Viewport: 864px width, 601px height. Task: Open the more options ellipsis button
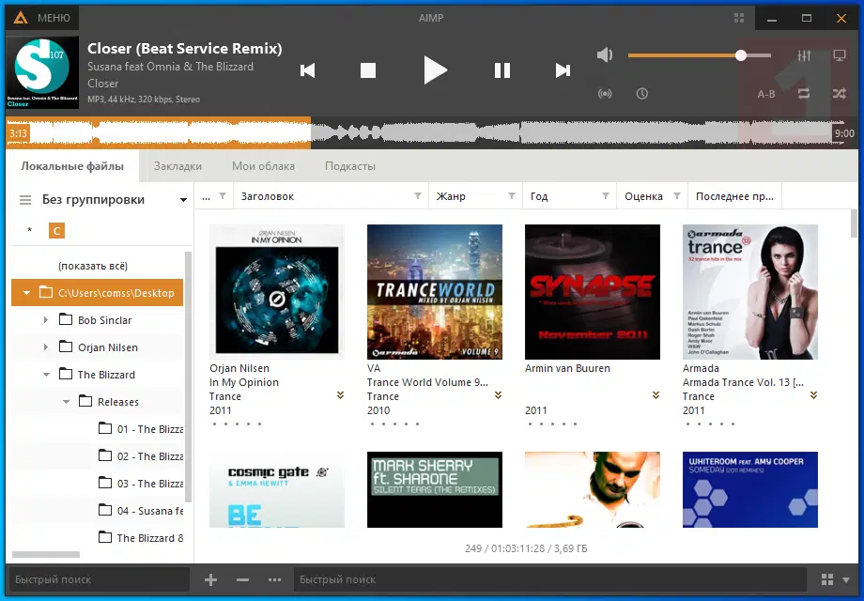pyautogui.click(x=274, y=579)
